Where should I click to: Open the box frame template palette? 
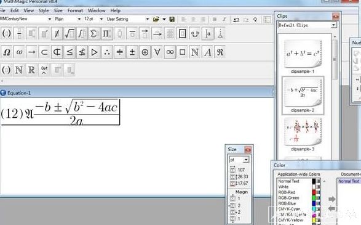coord(182,34)
